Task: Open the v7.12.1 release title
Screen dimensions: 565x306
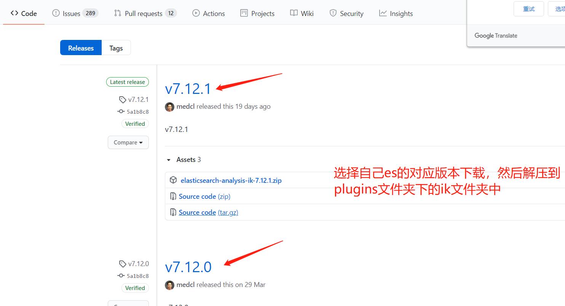Action: point(188,89)
